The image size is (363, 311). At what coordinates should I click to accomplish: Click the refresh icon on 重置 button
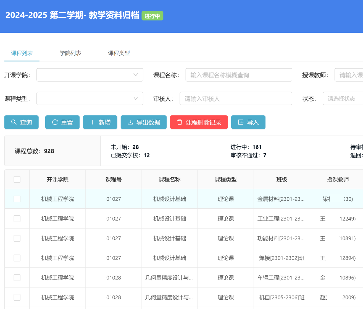(x=55, y=122)
